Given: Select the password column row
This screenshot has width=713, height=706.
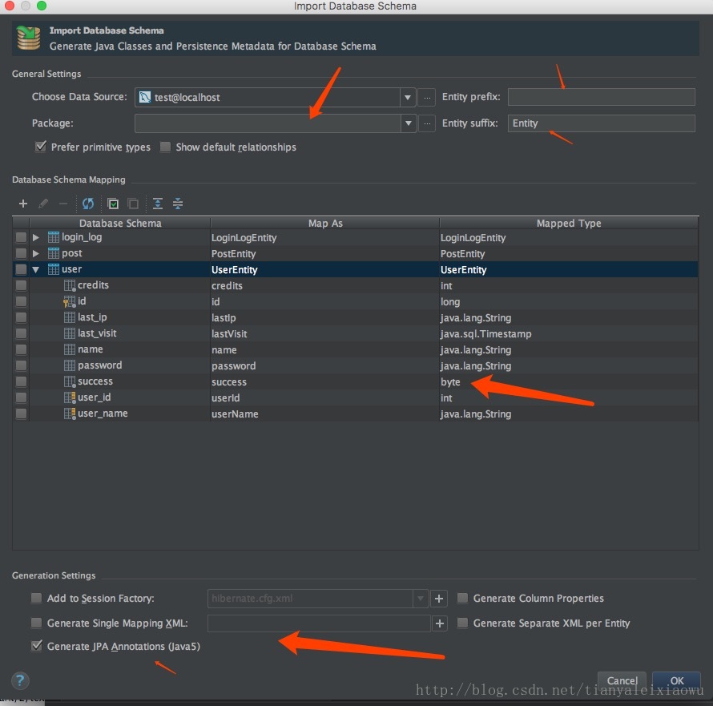Looking at the screenshot, I should coord(356,365).
